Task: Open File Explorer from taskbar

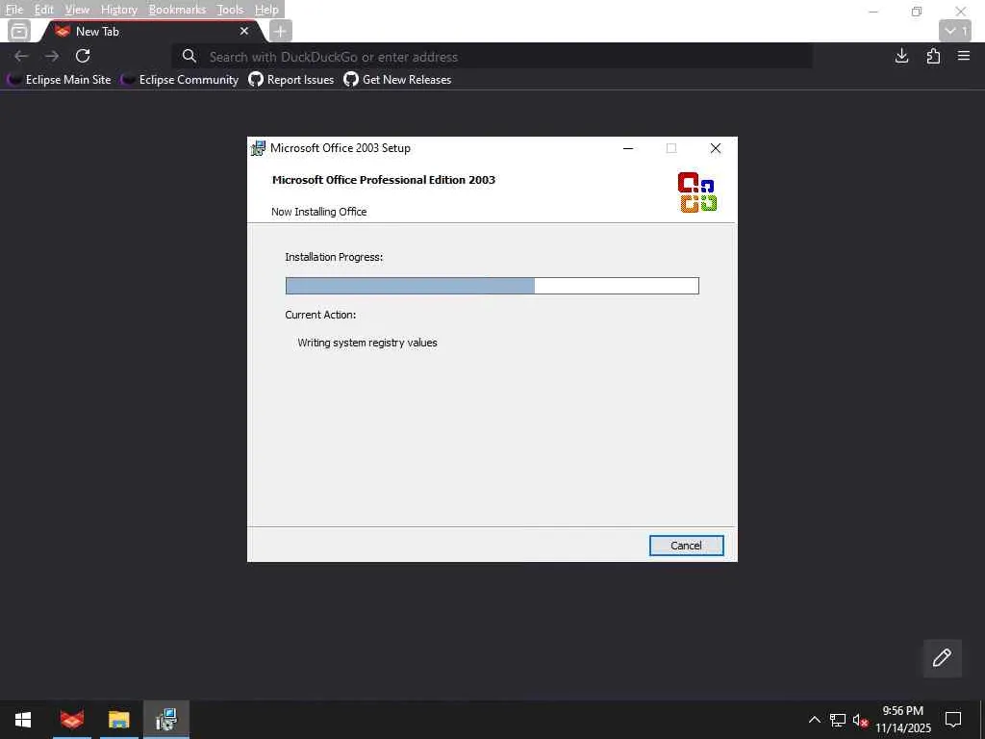Action: (x=118, y=720)
